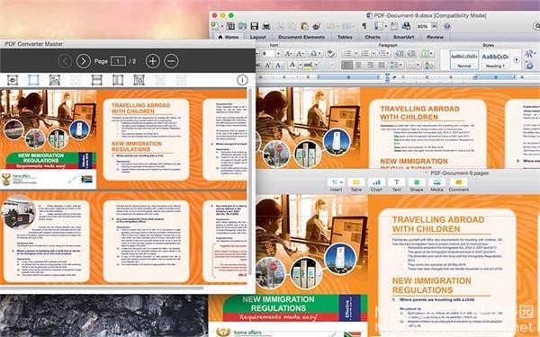Click the open folder icon in Word toolbar
Image resolution: width=540 pixels, height=337 pixels.
pyautogui.click(x=242, y=26)
